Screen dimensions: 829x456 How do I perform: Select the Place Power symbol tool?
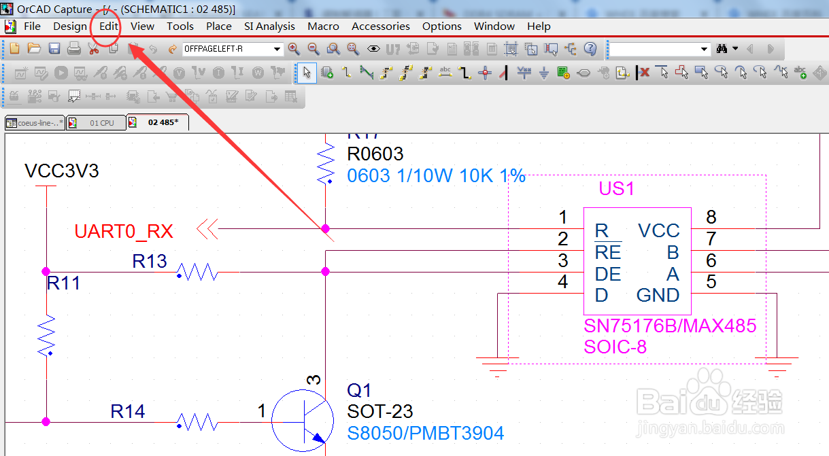point(524,72)
